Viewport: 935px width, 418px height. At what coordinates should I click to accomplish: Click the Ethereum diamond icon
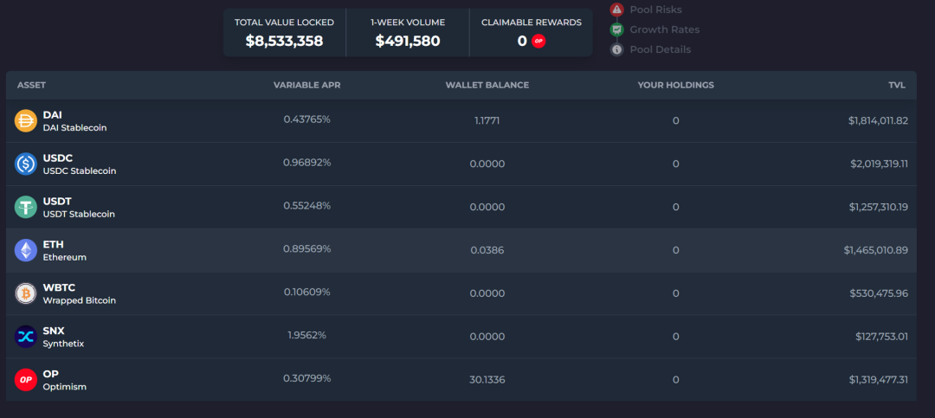[x=26, y=251]
